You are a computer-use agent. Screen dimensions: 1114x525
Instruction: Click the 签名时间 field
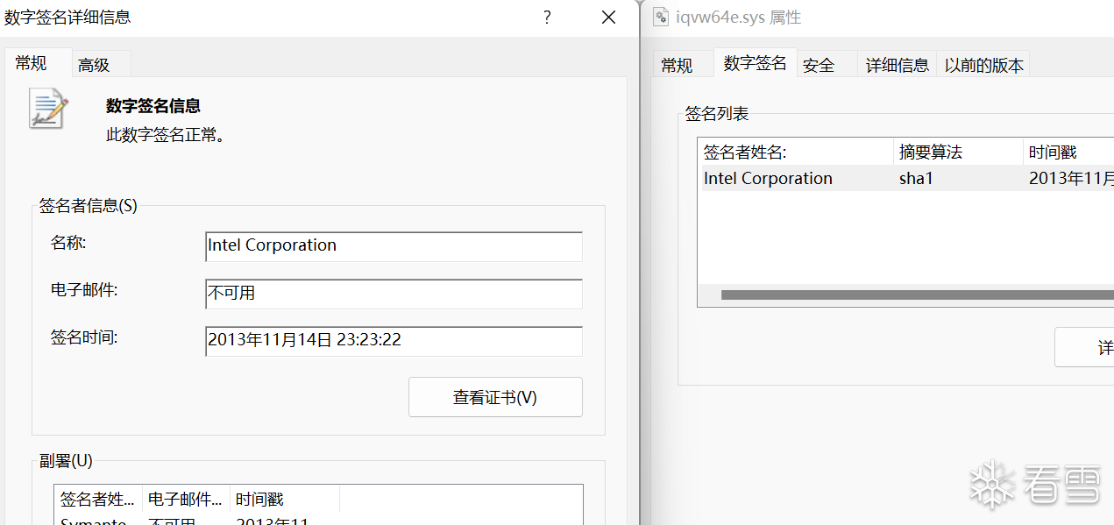[394, 341]
